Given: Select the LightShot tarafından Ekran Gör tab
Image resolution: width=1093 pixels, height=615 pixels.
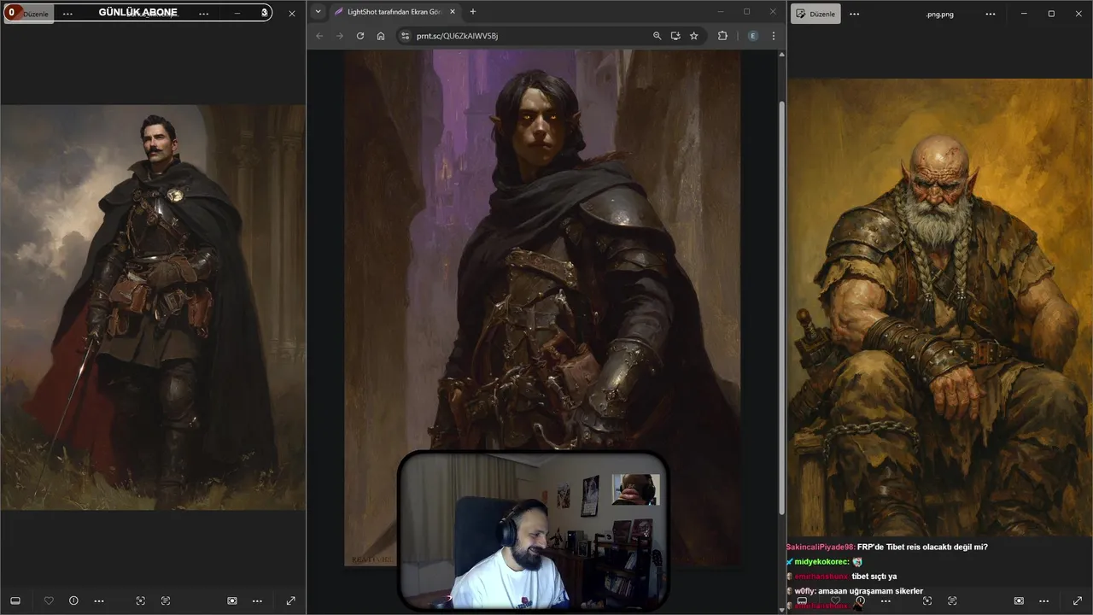Looking at the screenshot, I should click(395, 12).
